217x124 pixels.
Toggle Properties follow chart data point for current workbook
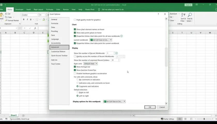(75, 43)
